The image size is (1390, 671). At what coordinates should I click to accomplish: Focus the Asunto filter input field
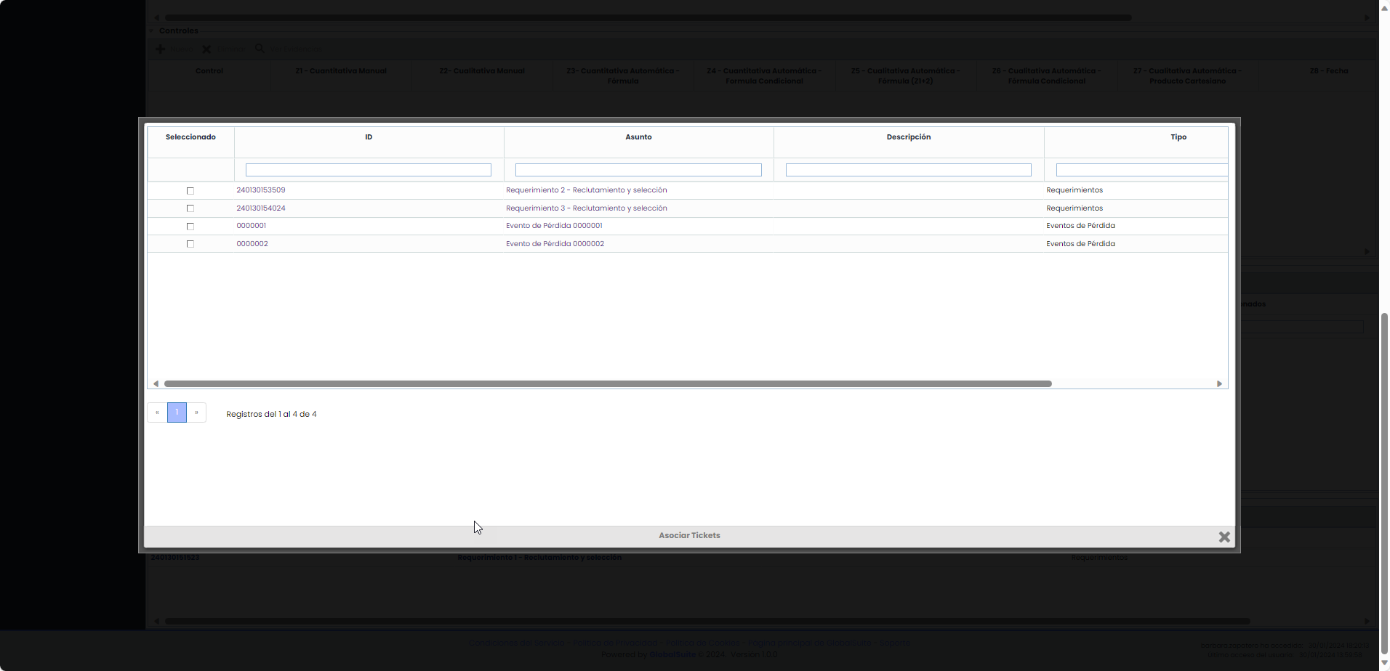tap(638, 170)
